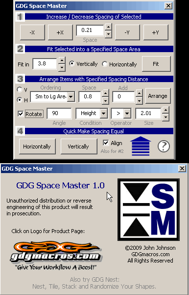Click the blue collapse arrow icon
The image size is (189, 295).
141,146
